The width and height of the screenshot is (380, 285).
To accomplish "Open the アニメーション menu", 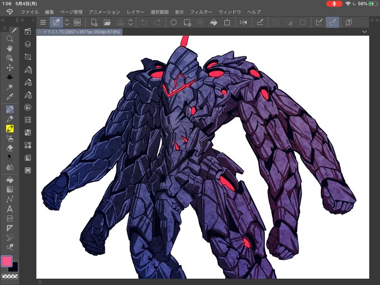I will coord(104,12).
